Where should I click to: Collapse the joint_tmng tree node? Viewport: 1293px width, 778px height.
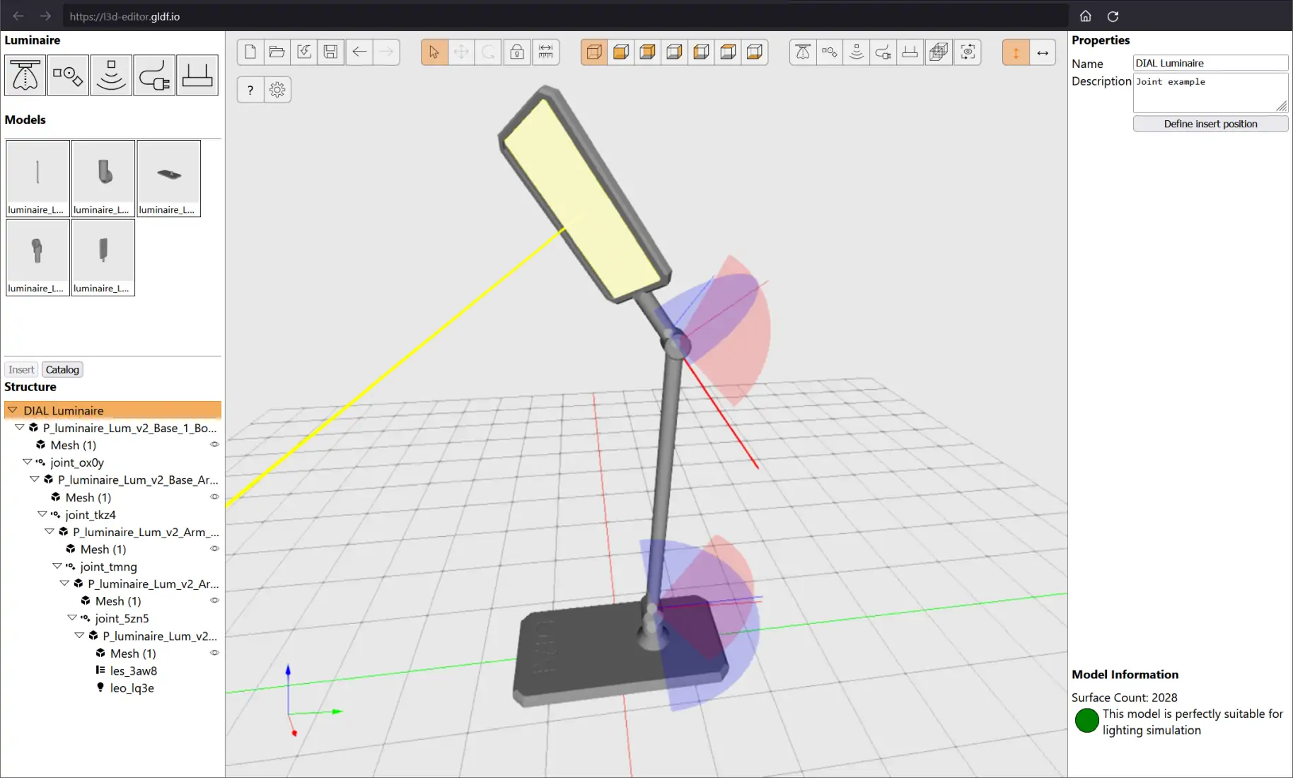57,566
